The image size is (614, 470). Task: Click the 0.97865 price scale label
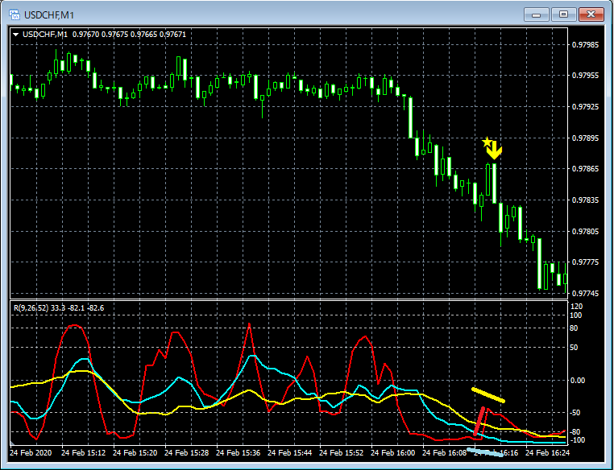[x=585, y=169]
